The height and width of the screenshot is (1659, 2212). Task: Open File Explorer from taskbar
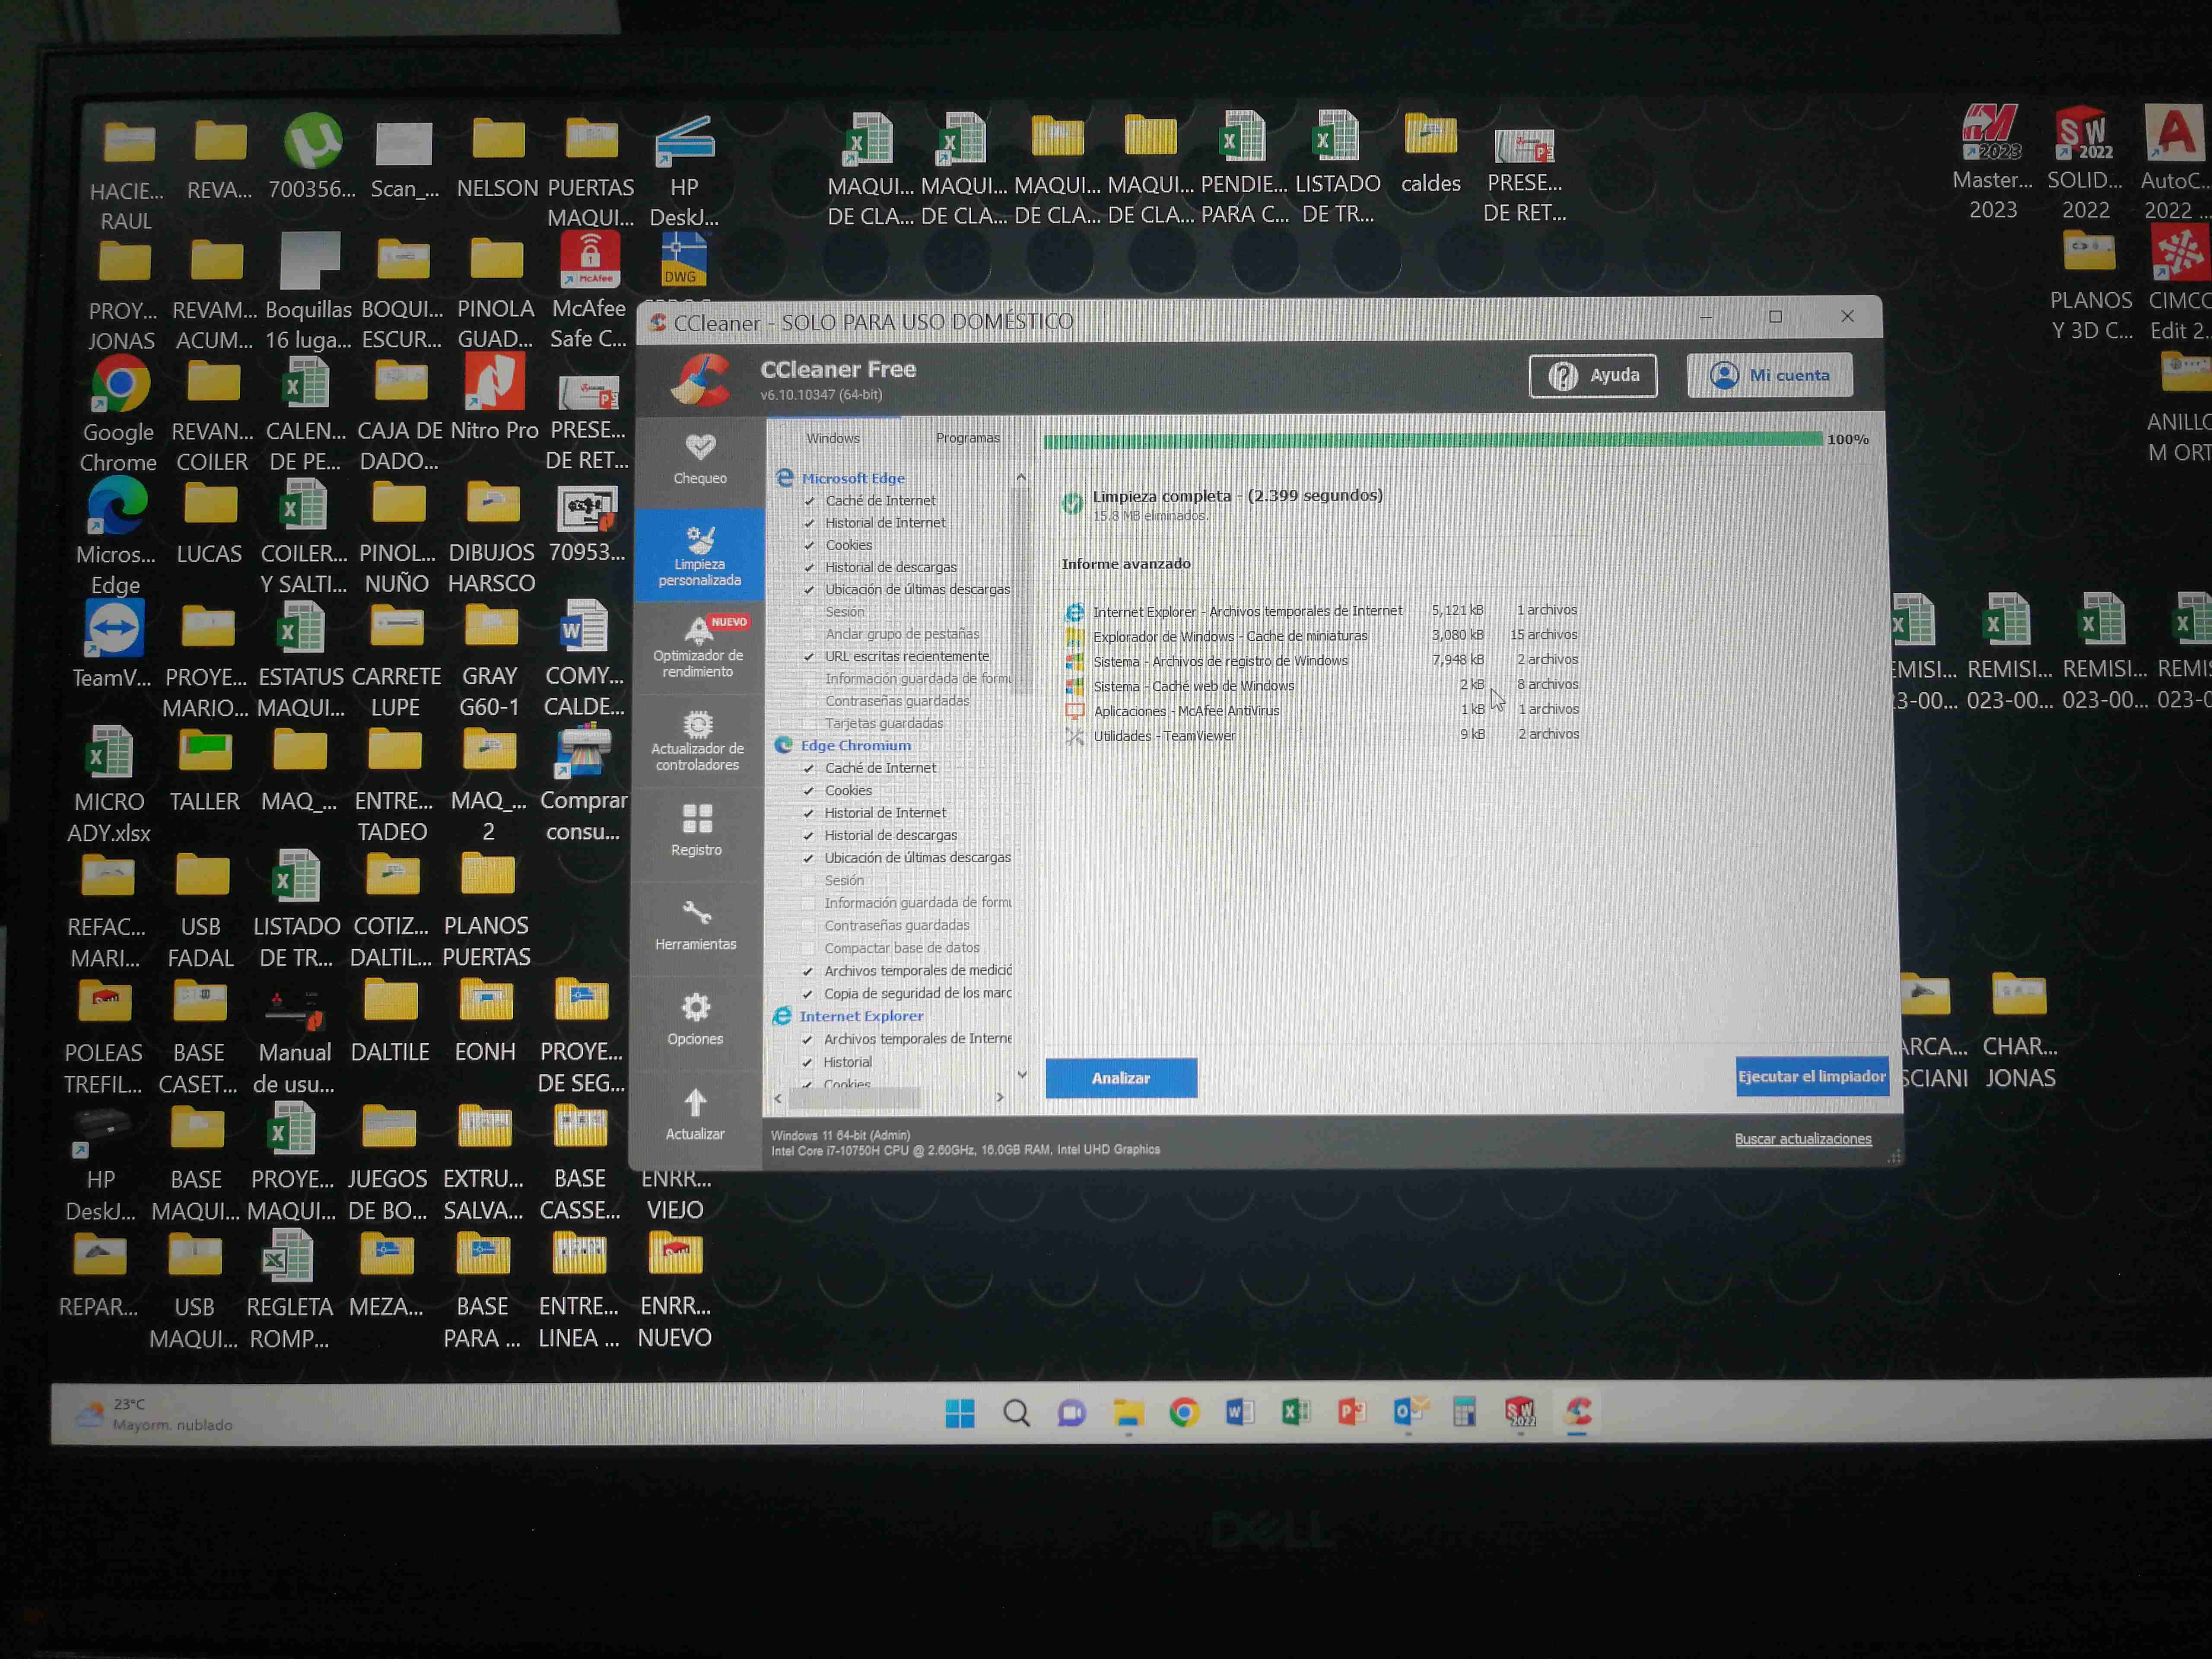tap(1128, 1413)
